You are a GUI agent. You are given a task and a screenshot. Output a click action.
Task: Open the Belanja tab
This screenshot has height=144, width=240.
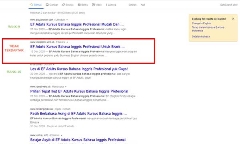click(x=68, y=5)
